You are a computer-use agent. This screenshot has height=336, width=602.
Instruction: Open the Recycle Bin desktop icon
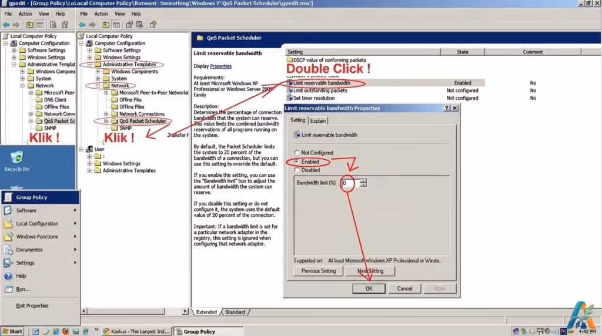point(17,161)
